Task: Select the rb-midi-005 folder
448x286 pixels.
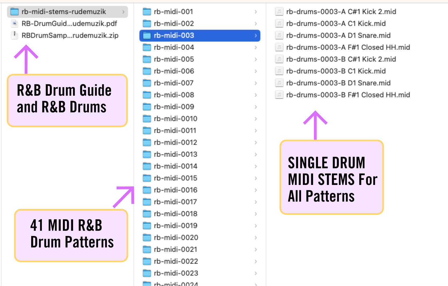Action: [x=173, y=59]
